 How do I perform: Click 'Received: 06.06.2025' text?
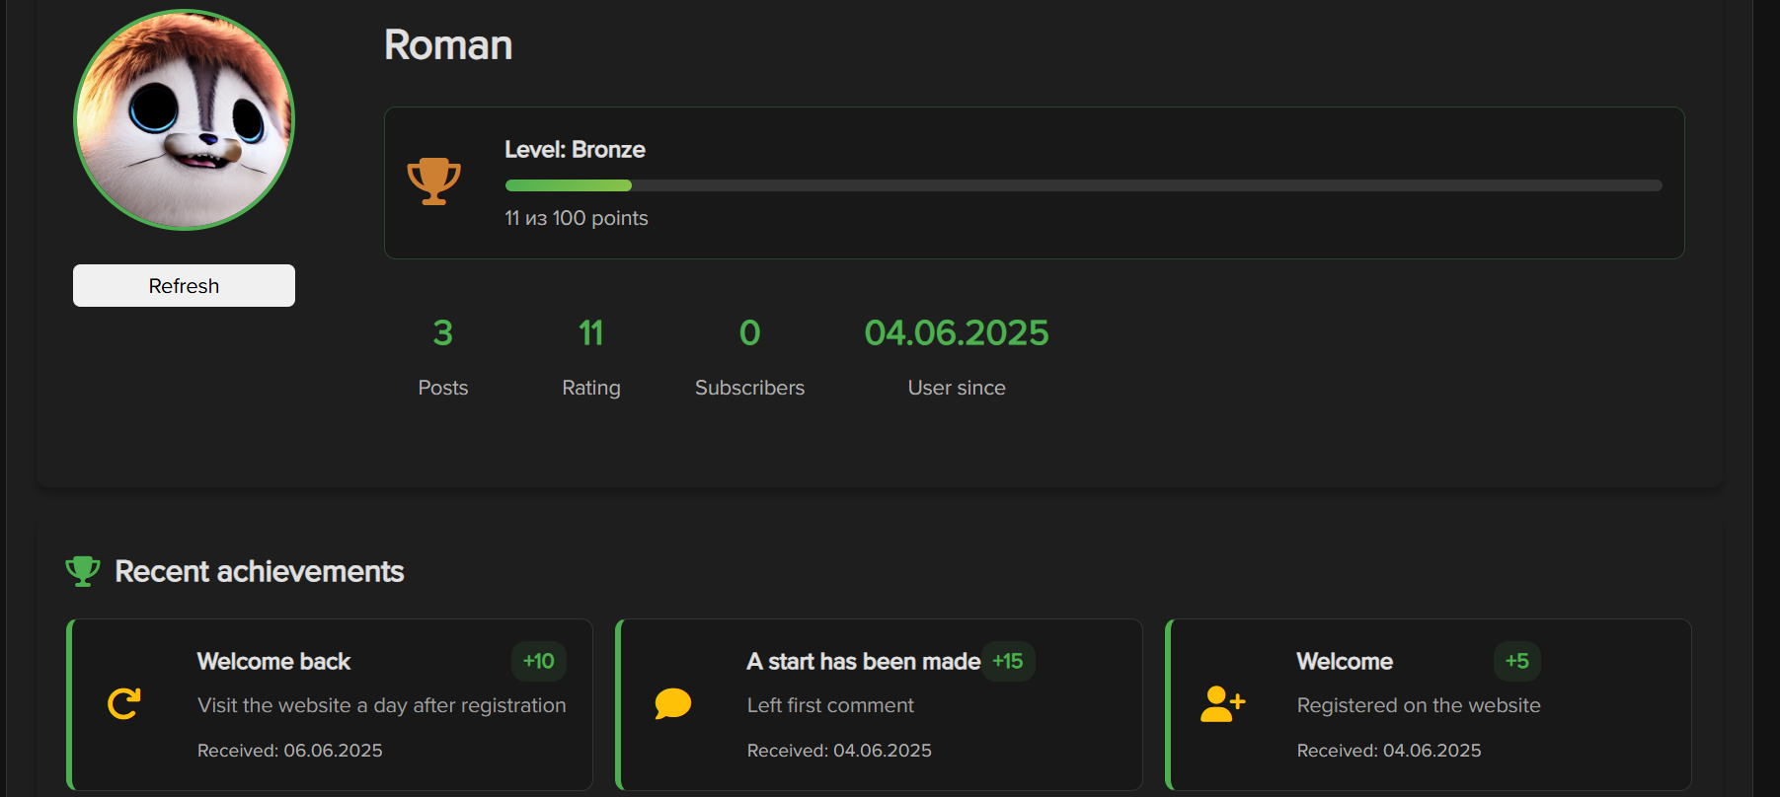point(290,751)
